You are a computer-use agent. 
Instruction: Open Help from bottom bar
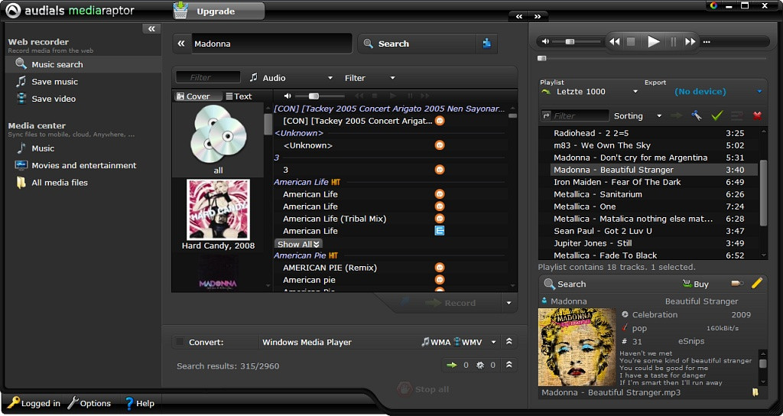point(139,403)
